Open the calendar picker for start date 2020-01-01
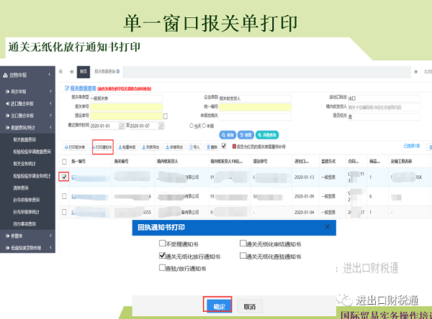This screenshot has width=432, height=319. pos(122,126)
